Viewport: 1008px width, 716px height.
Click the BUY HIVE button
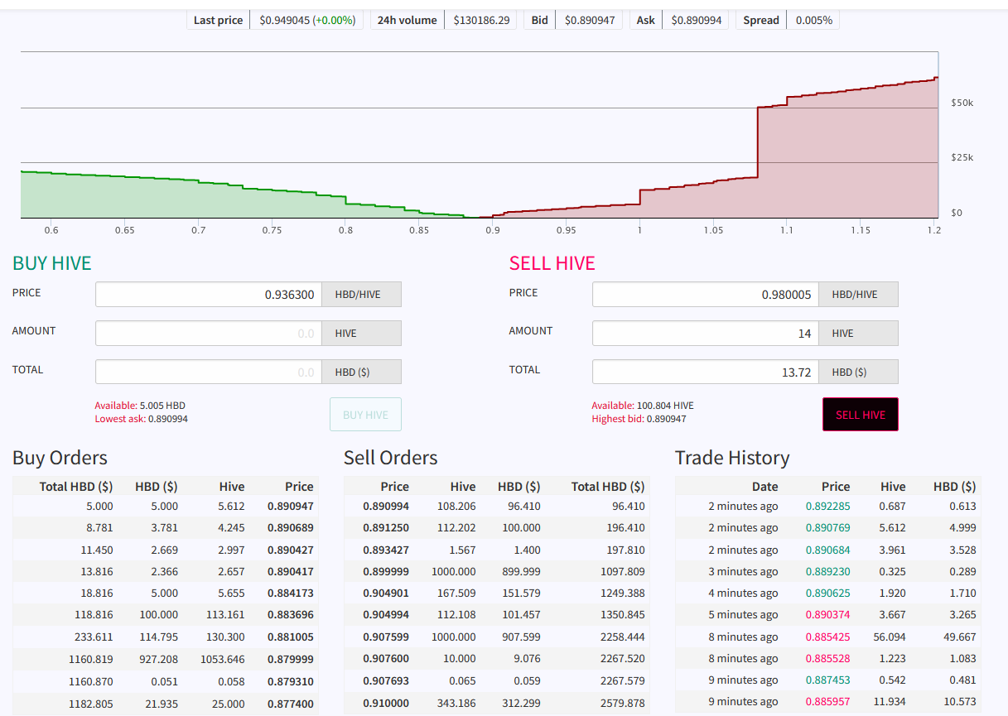[365, 415]
